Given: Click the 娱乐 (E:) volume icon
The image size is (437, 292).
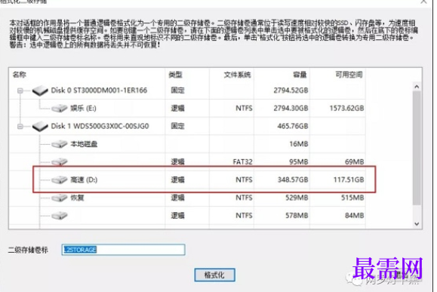Looking at the screenshot, I should point(60,109).
